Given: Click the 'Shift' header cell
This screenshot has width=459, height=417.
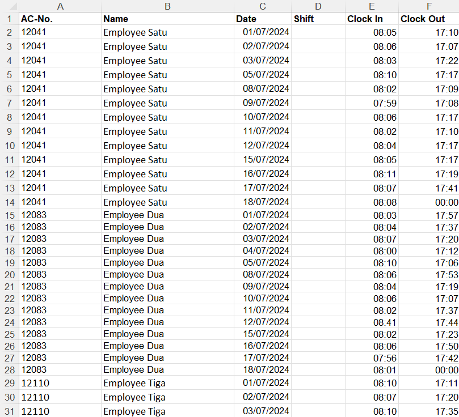Looking at the screenshot, I should [318, 19].
